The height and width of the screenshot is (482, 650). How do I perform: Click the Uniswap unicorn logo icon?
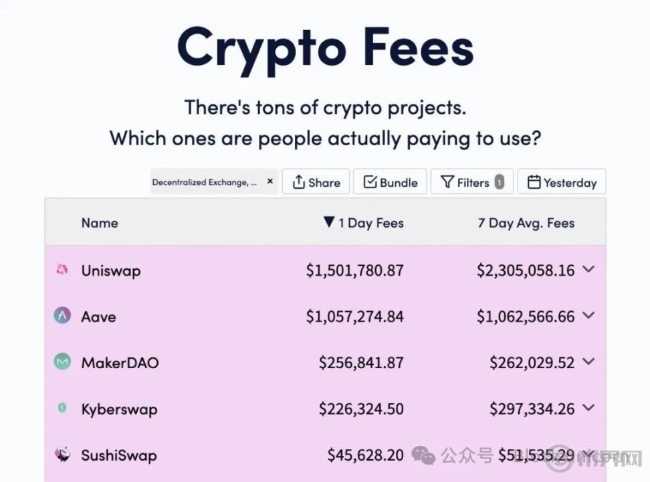(x=62, y=270)
